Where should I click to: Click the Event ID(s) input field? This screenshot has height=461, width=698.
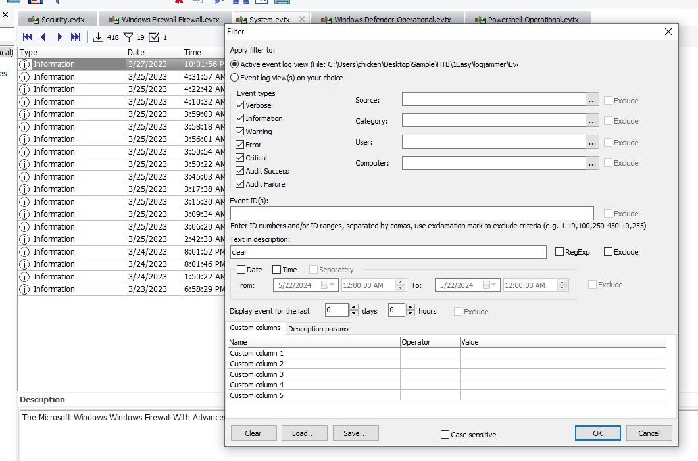(x=412, y=213)
